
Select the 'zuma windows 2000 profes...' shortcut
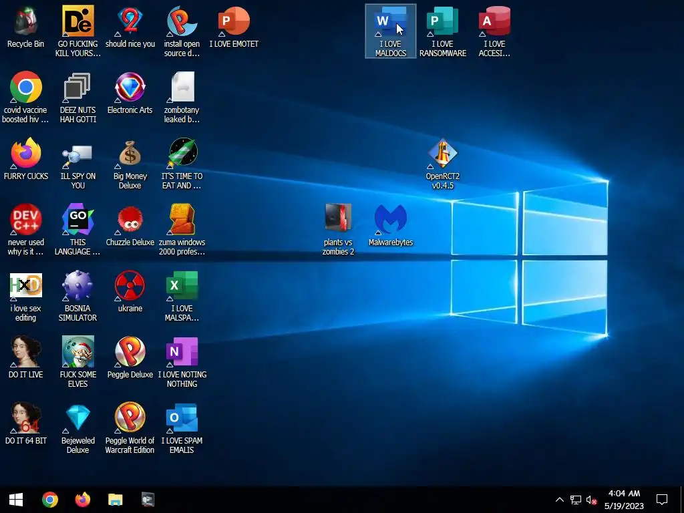[x=182, y=230]
